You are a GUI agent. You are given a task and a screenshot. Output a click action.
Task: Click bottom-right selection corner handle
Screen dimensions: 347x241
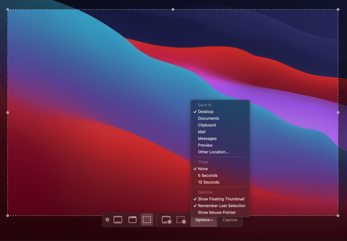(338, 216)
